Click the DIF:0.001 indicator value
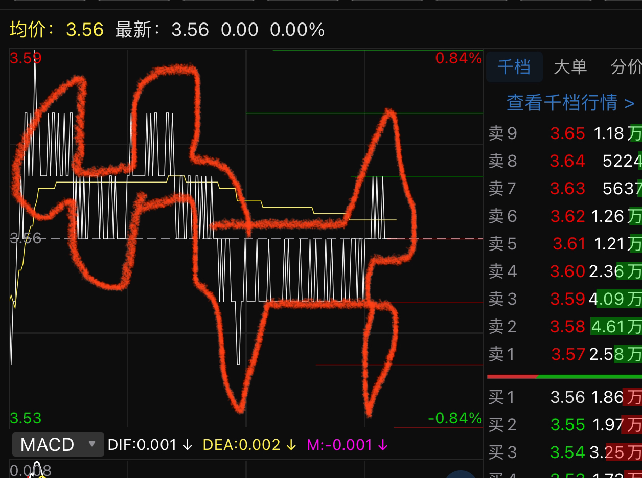642x478 pixels. (x=150, y=445)
